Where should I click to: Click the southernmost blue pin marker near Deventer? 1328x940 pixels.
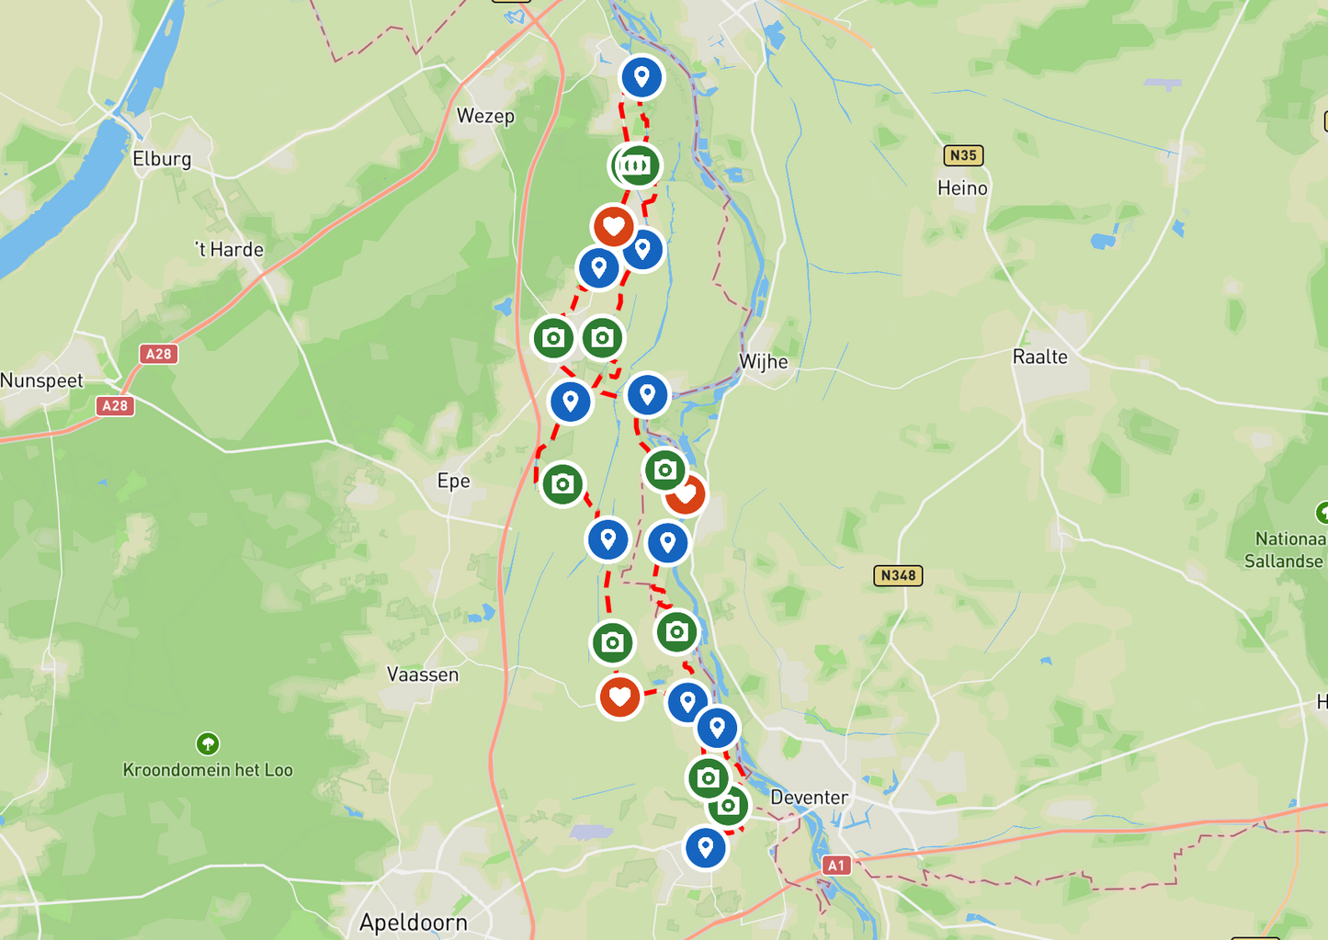[706, 847]
